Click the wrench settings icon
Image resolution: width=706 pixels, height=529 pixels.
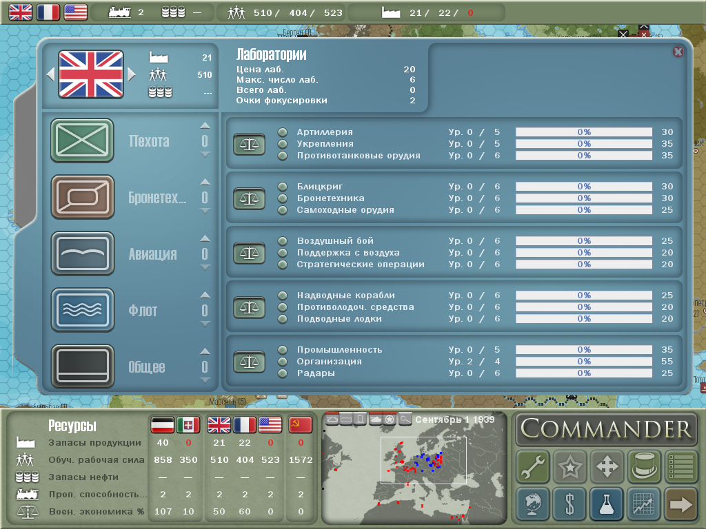(532, 467)
